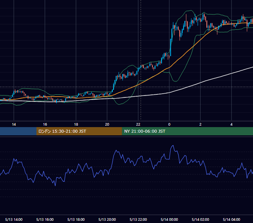Click the 5/14 02:00 date label
253x223 pixels.
(x=201, y=219)
